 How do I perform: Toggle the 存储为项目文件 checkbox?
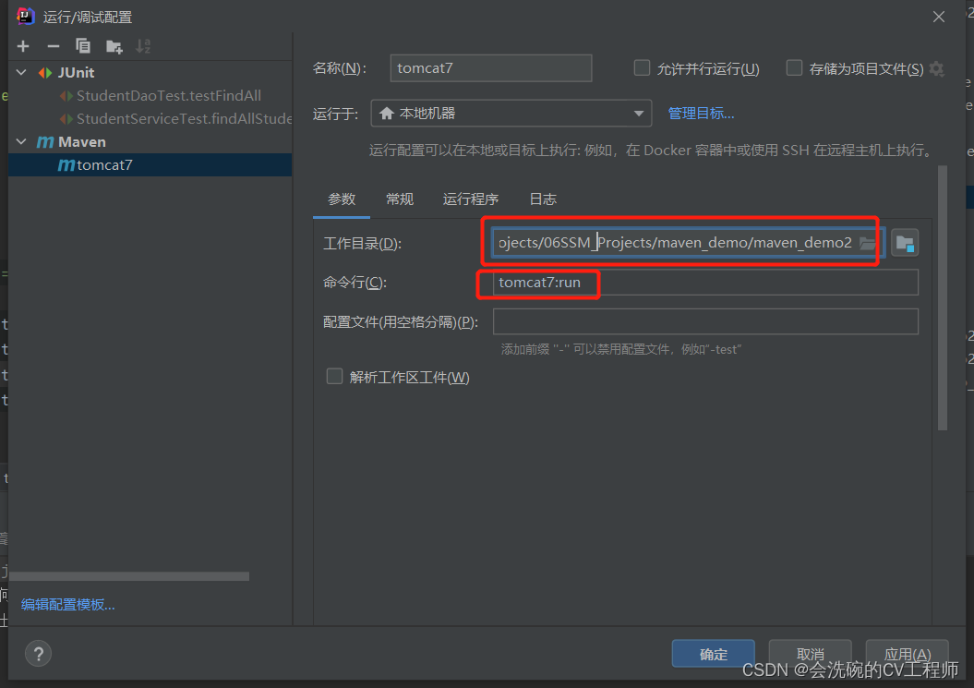(794, 68)
